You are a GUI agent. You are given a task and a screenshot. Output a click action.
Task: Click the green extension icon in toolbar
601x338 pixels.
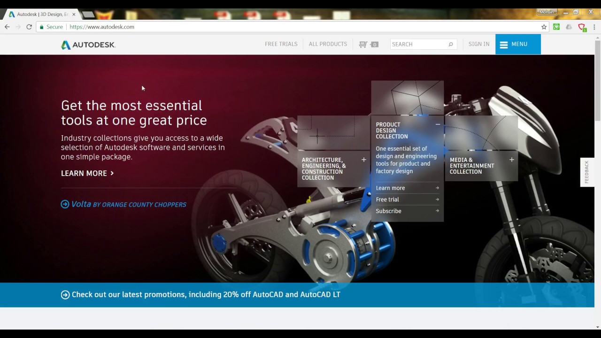[x=556, y=27]
